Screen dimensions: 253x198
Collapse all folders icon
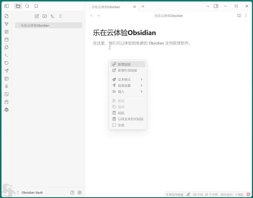click(x=60, y=16)
